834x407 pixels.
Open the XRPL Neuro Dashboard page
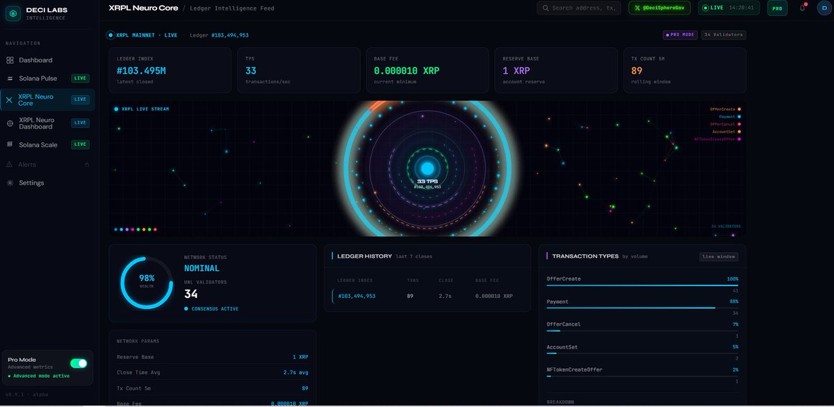click(x=47, y=123)
